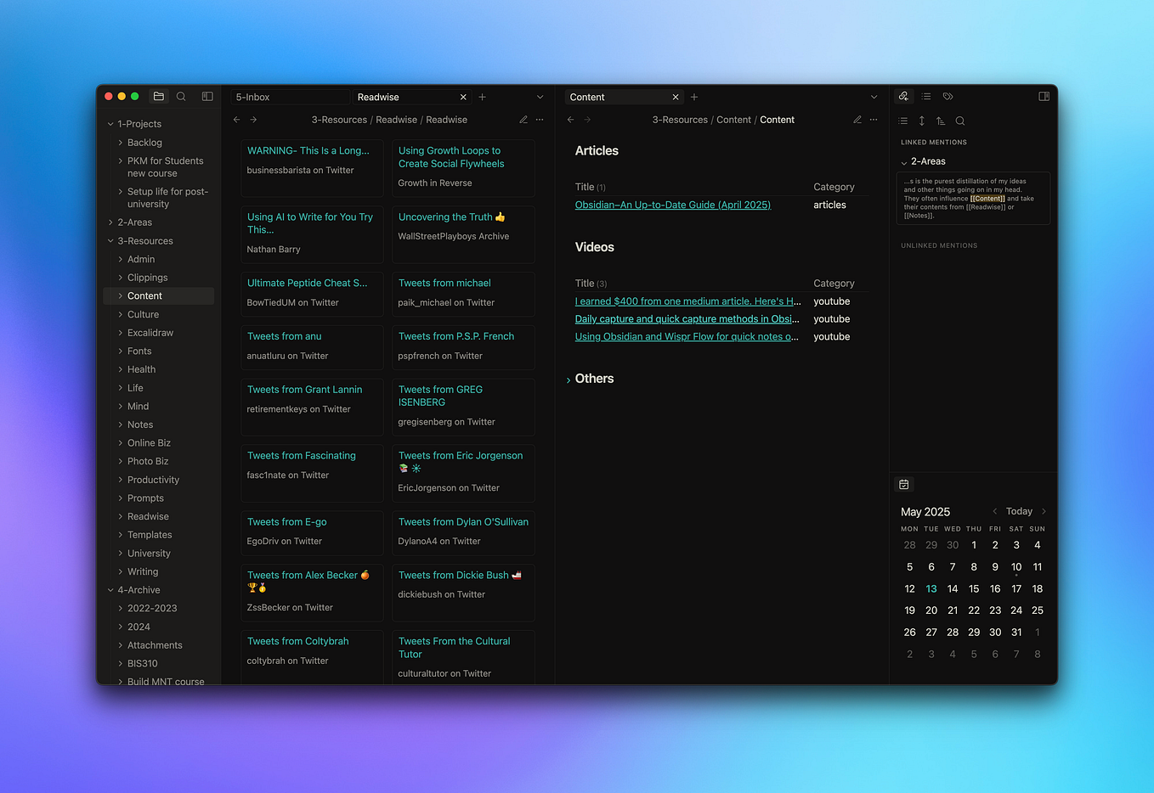This screenshot has width=1154, height=793.
Task: Select May 13 on the calendar
Action: (x=931, y=588)
